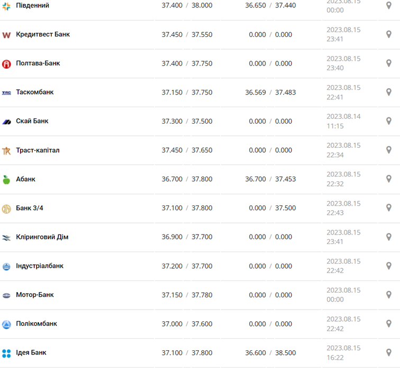The width and height of the screenshot is (400, 374).
Task: Click the Абанк 36.700 / 37.800 rate
Action: pos(187,179)
